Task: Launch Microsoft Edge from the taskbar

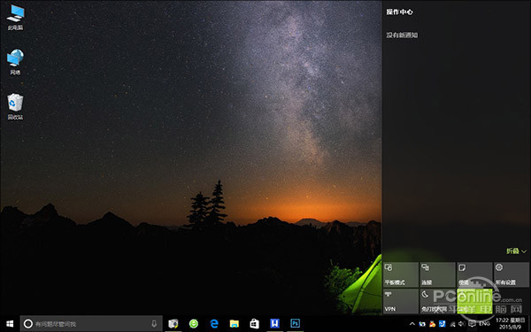Action: pos(214,324)
